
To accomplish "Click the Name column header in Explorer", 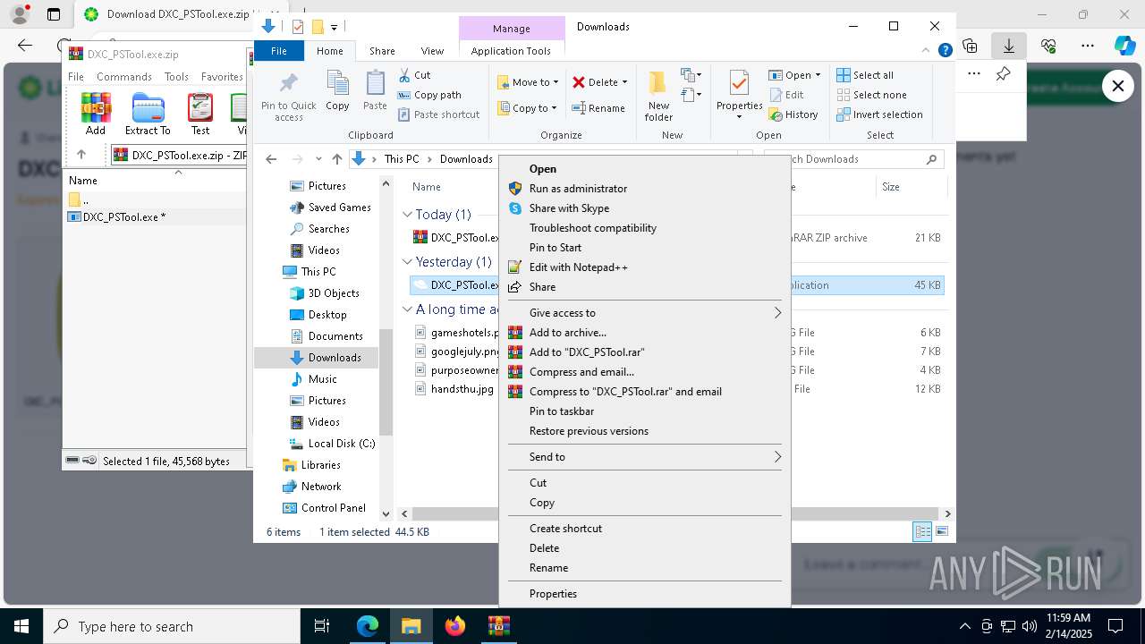I will click(427, 187).
